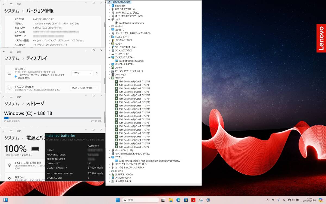Open the Windows Start menu
326x204 pixels.
click(x=118, y=200)
